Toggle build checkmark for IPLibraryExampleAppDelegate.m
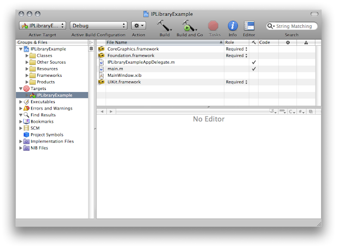This screenshot has width=337, height=248. pos(254,62)
